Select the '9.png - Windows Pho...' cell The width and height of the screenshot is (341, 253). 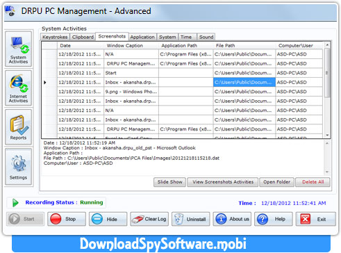coord(131,92)
